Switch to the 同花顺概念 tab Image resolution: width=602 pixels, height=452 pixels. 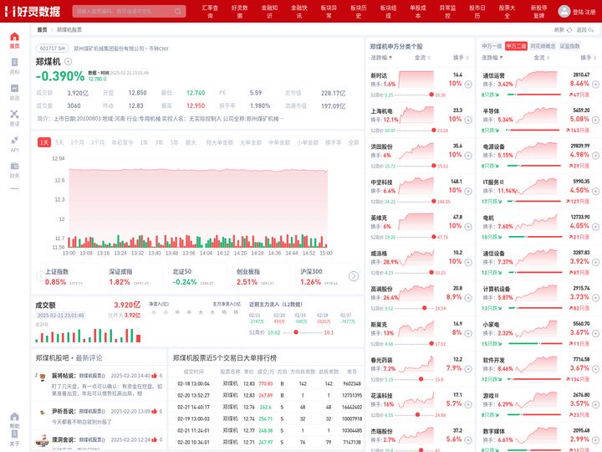(x=543, y=46)
